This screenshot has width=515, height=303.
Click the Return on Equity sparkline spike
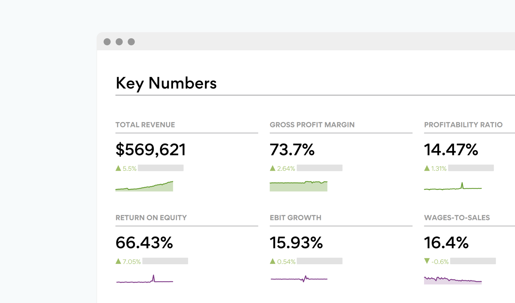pos(154,277)
